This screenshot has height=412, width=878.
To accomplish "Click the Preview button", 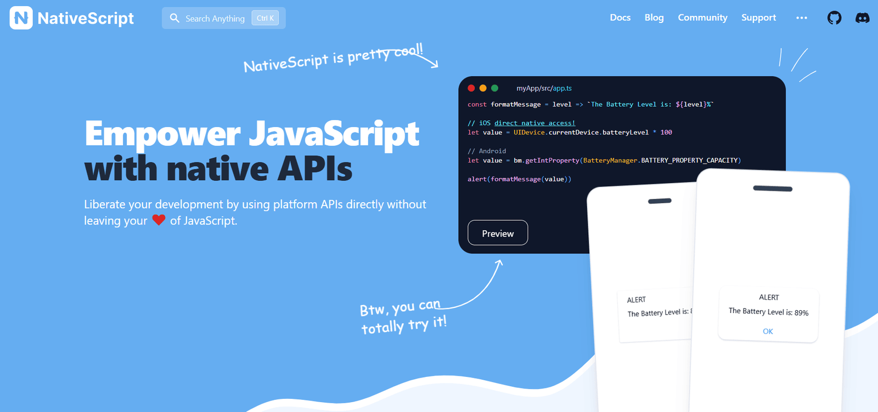I will click(498, 233).
